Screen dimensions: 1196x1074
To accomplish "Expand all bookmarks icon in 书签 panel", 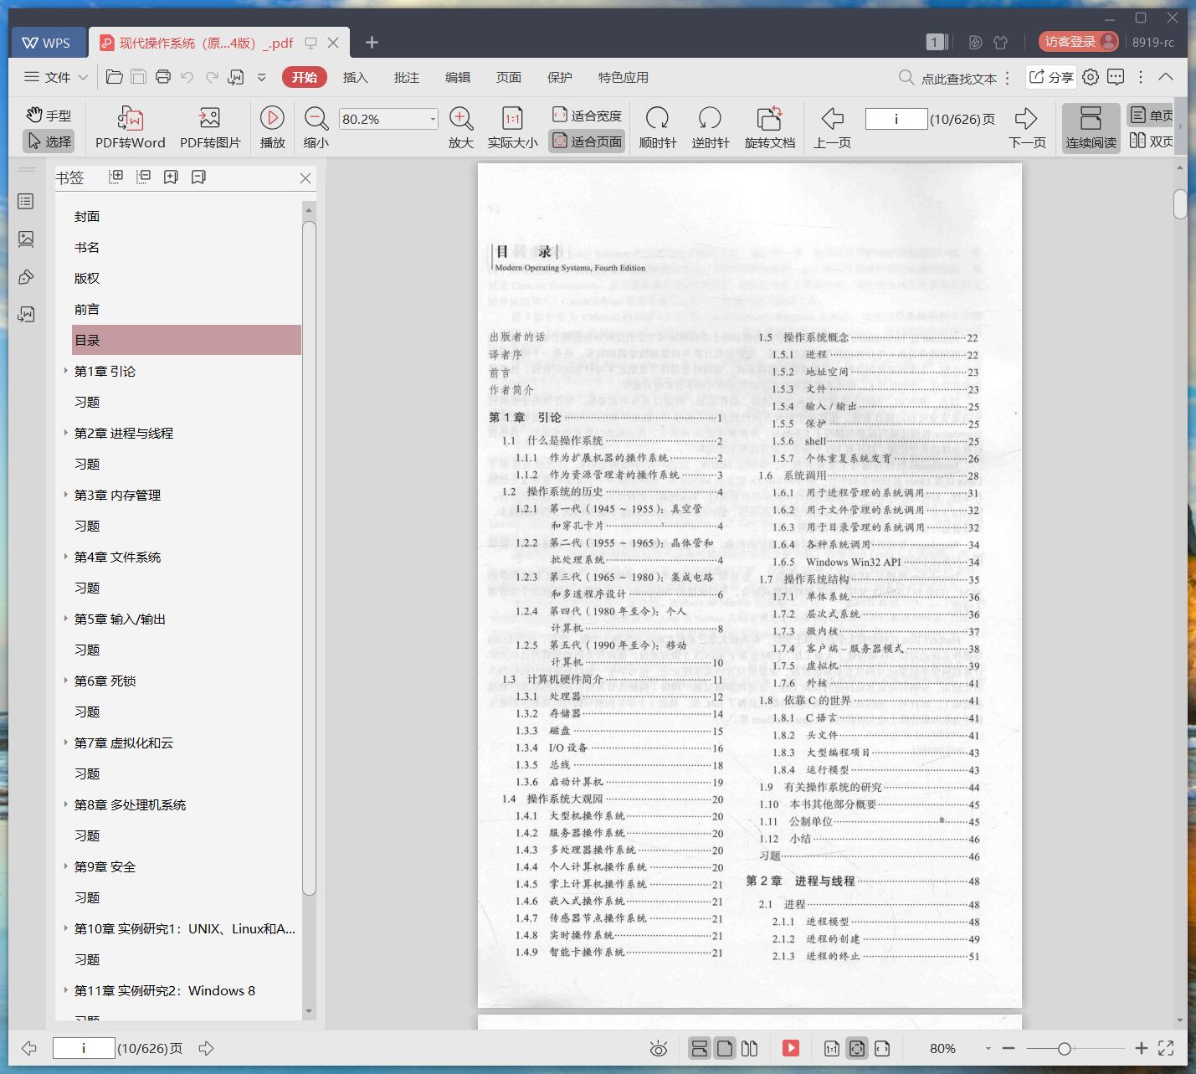I will [x=116, y=177].
